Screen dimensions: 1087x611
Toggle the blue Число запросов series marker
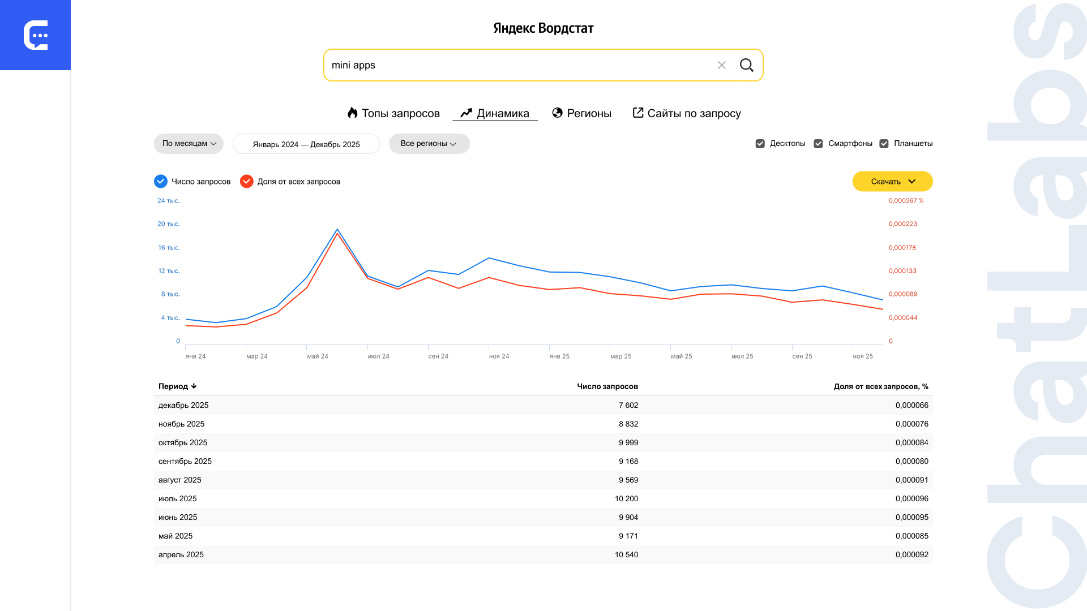point(161,182)
